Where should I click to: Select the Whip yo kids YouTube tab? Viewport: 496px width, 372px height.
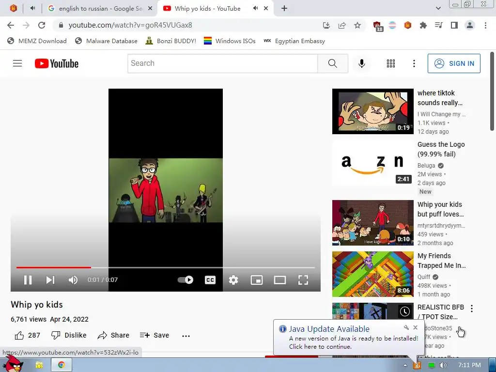pyautogui.click(x=207, y=9)
